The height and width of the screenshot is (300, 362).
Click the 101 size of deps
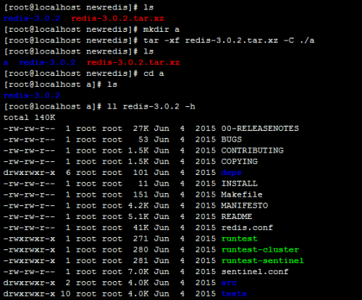(x=140, y=173)
